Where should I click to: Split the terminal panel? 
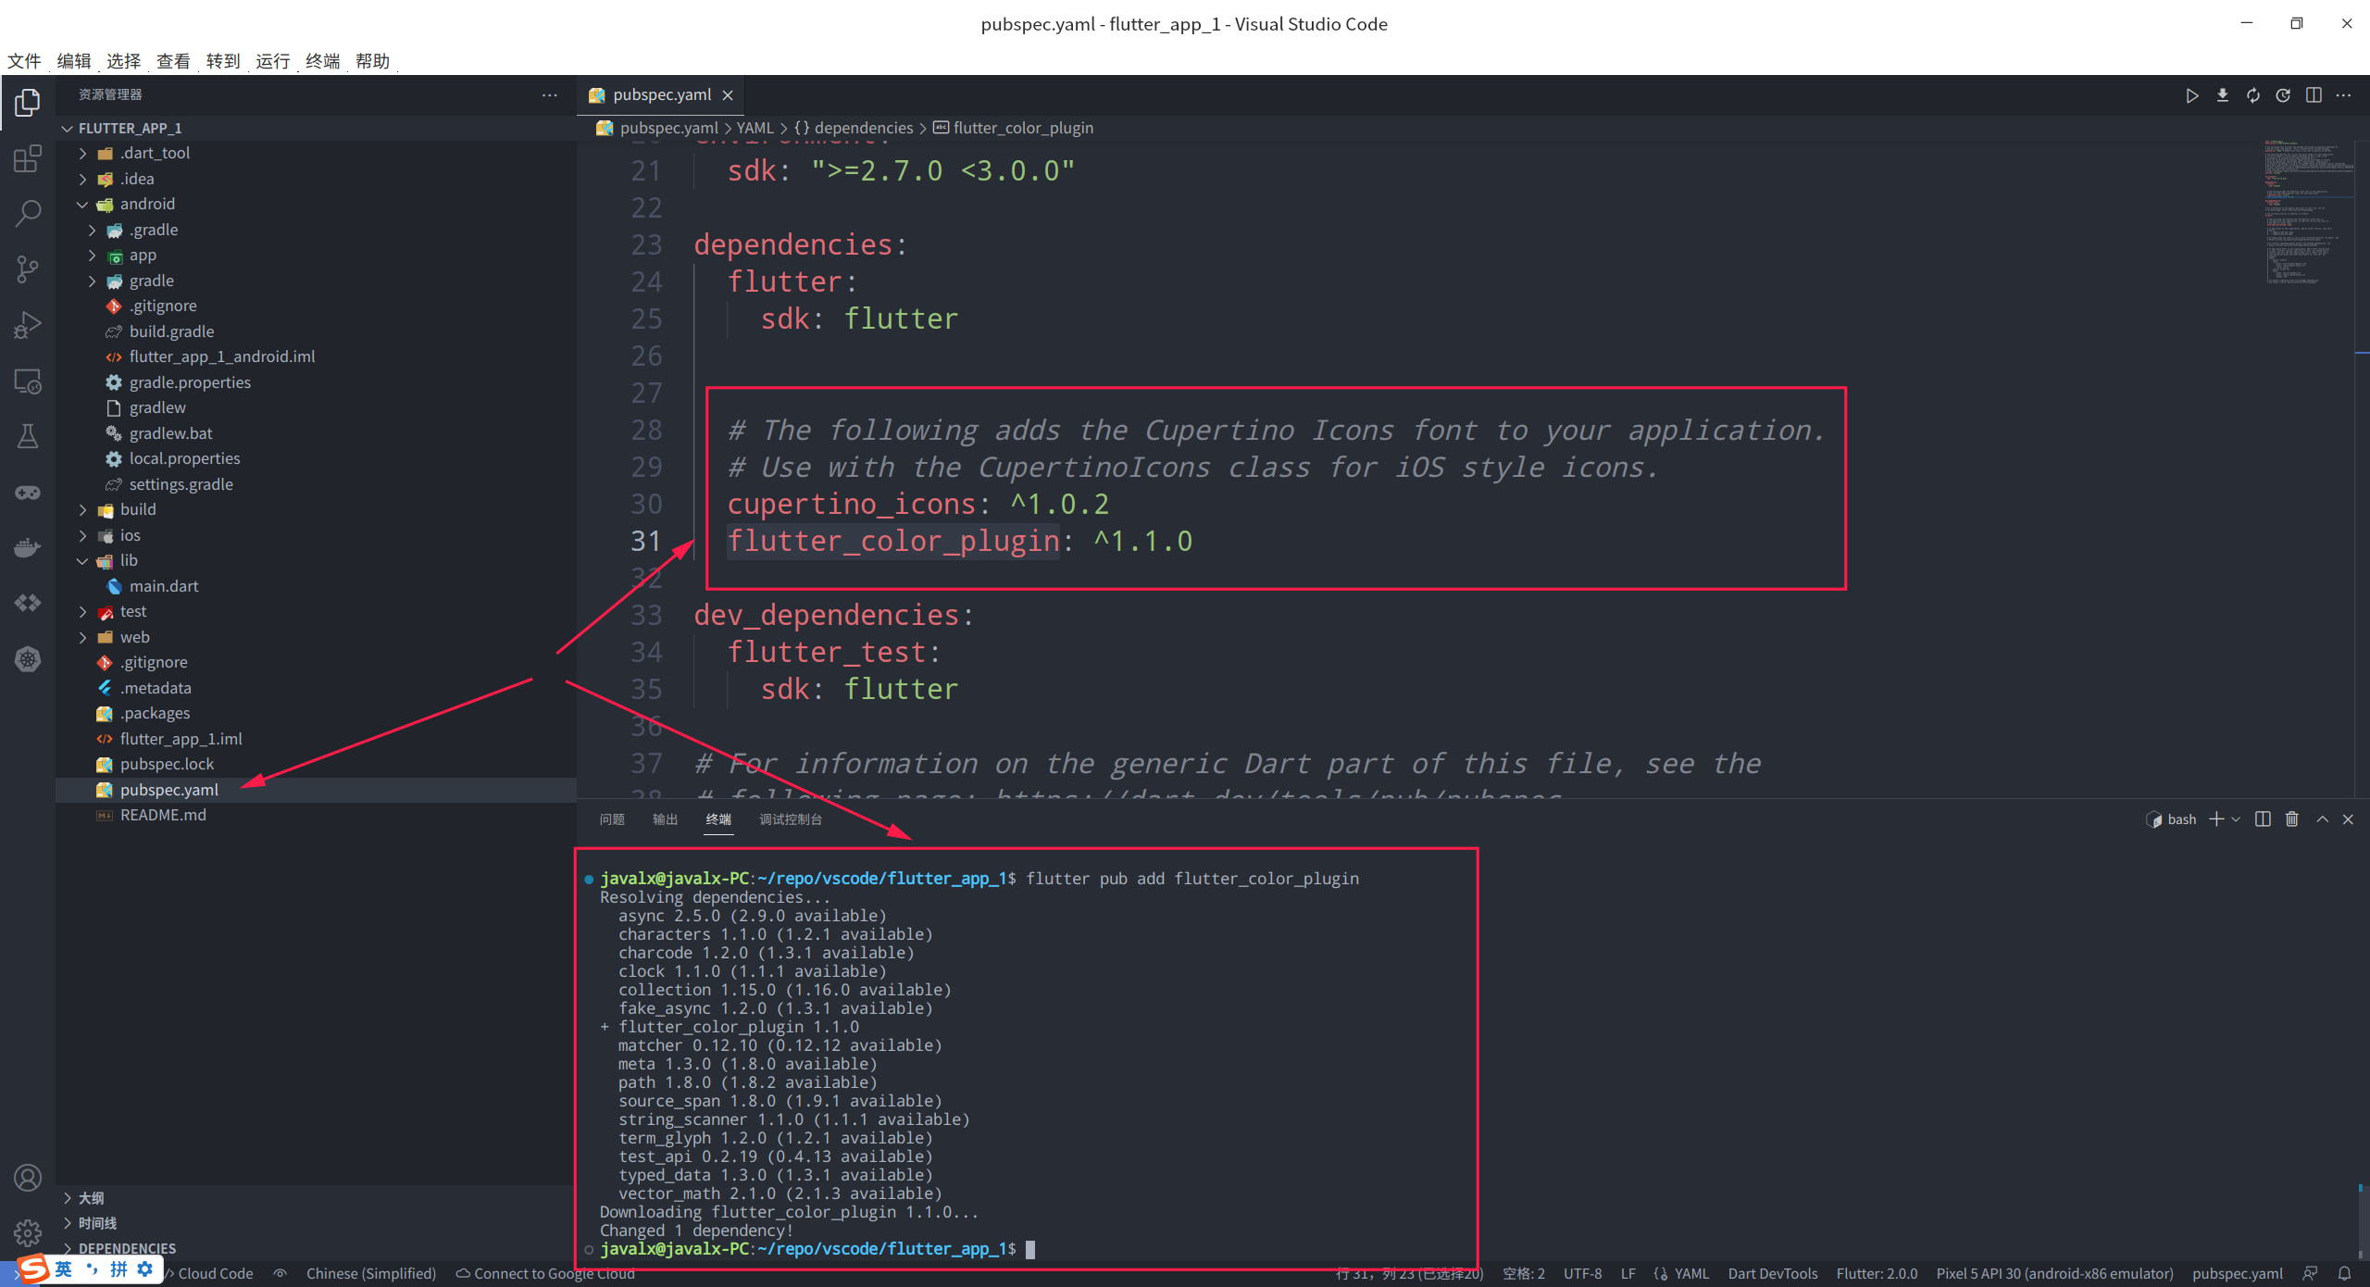pos(2263,819)
